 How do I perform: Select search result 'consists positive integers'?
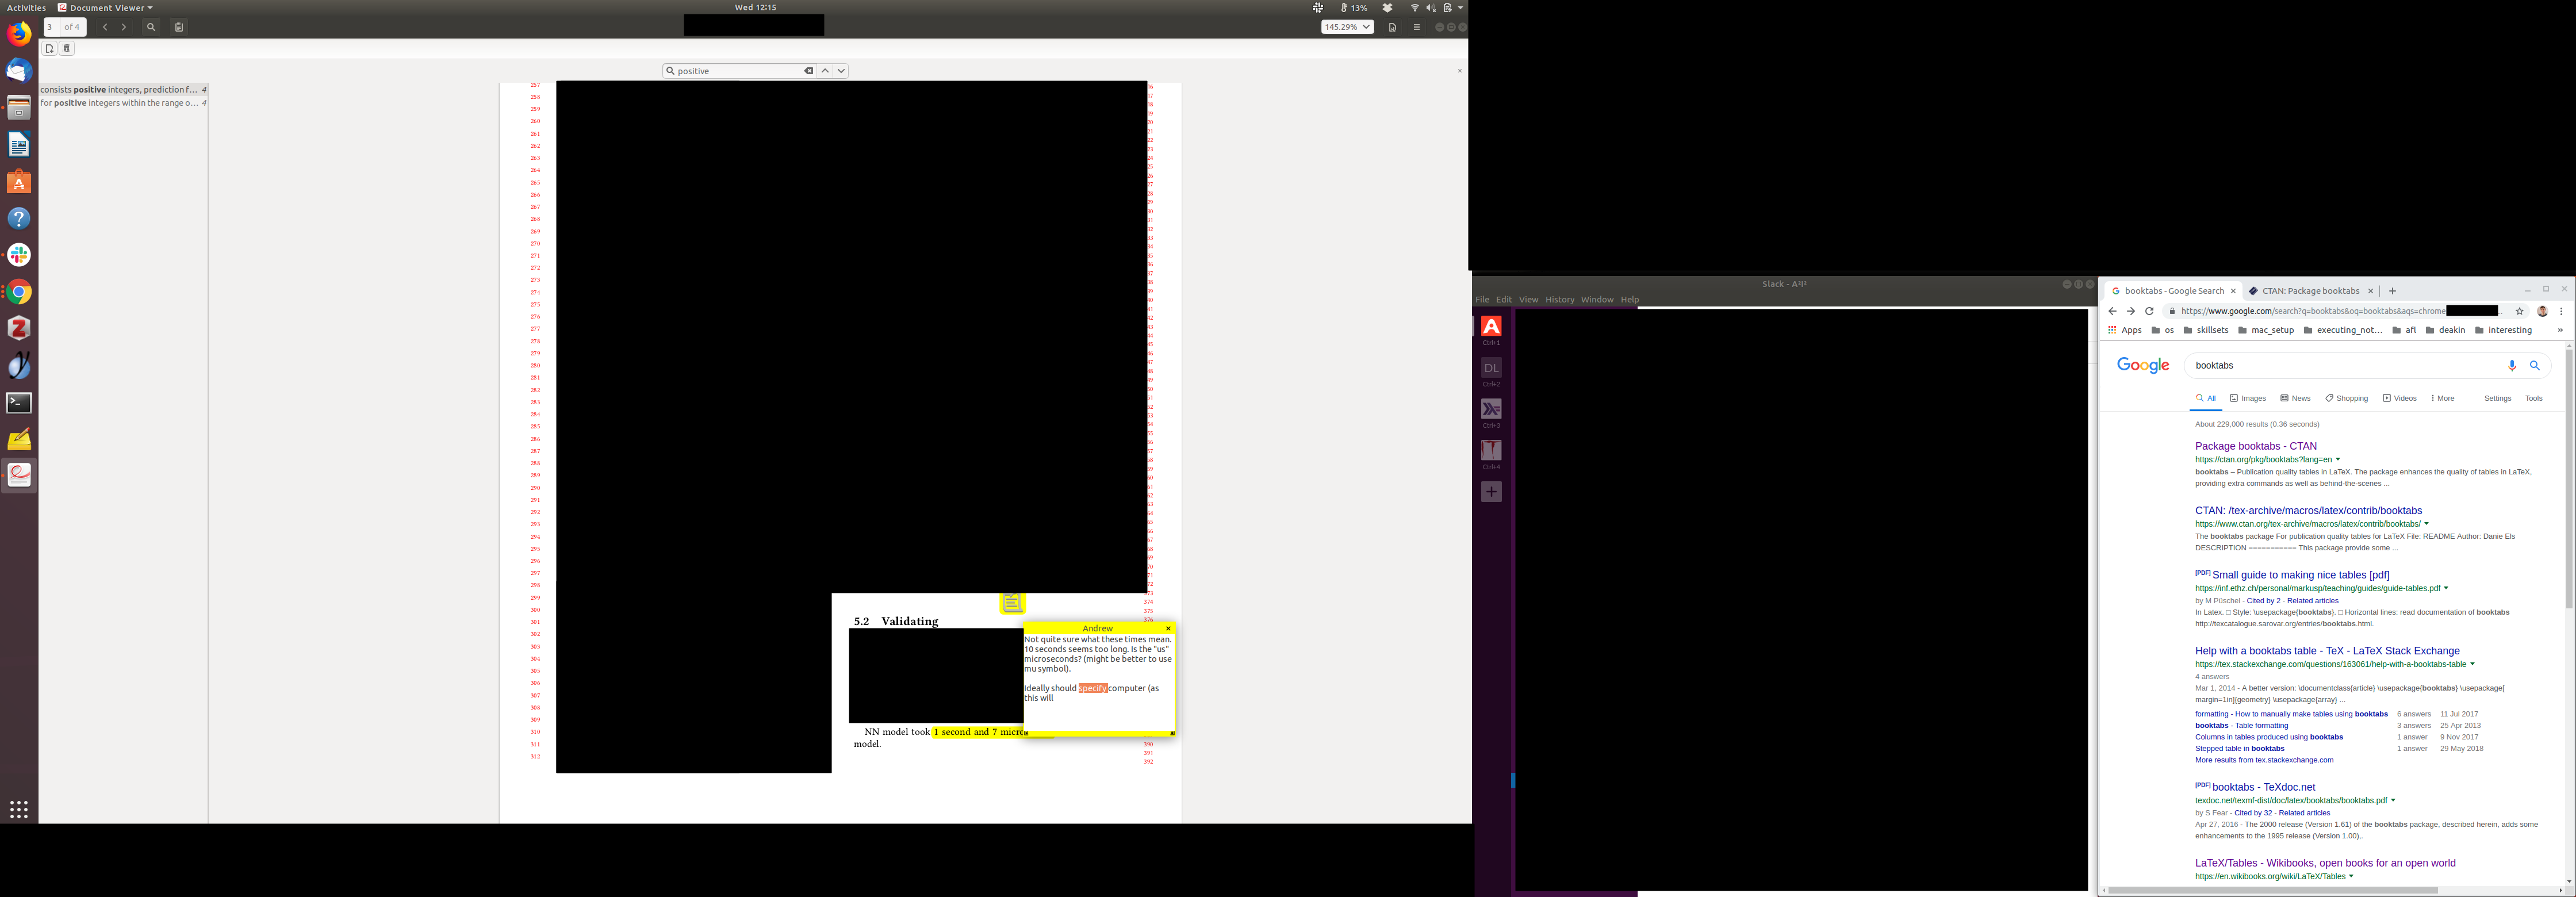pos(120,90)
